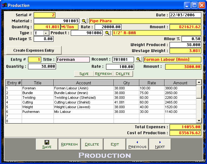Click the 1/2" R-BAR product name field
The height and width of the screenshot is (164, 207).
(157, 33)
